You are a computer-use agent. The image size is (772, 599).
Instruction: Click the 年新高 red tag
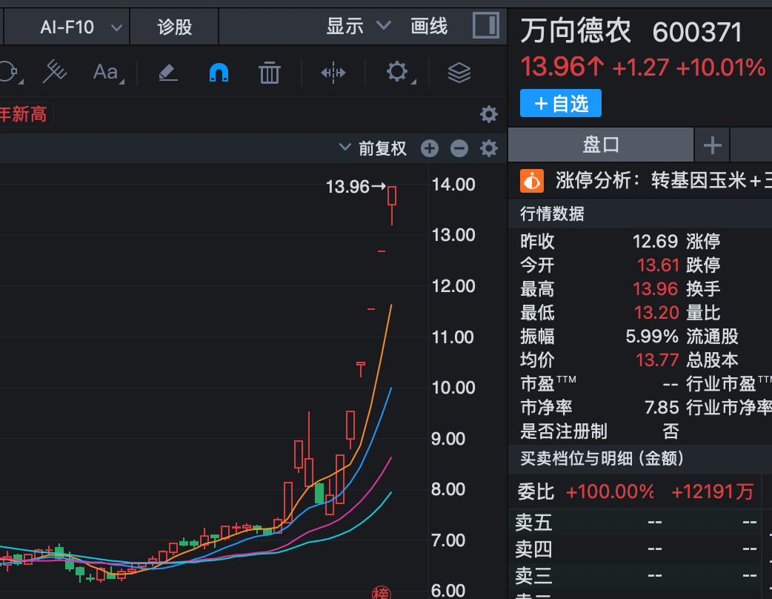(24, 114)
